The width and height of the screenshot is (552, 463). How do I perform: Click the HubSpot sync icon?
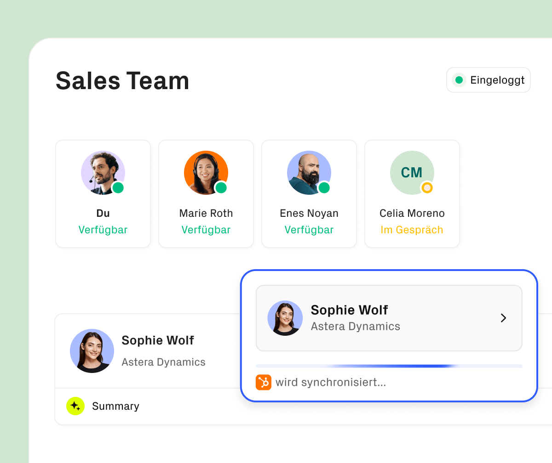[264, 382]
